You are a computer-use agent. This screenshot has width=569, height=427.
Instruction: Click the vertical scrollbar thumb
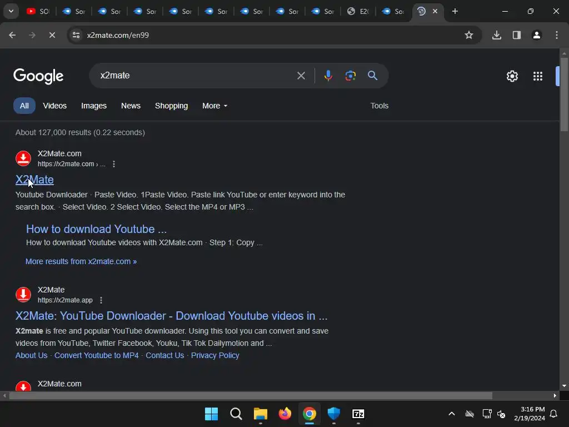pyautogui.click(x=564, y=93)
